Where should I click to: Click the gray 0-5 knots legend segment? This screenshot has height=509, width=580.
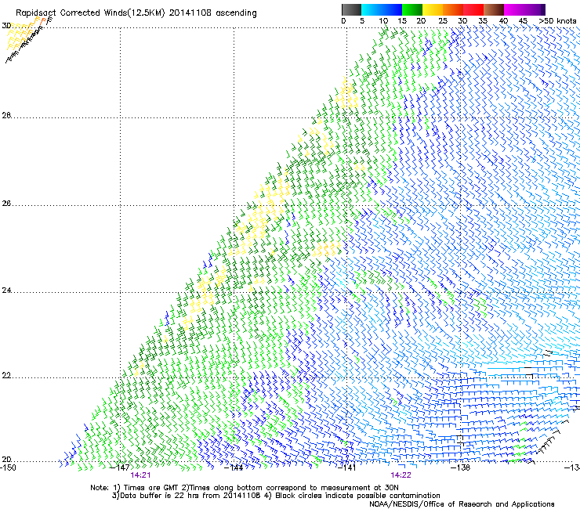351,9
